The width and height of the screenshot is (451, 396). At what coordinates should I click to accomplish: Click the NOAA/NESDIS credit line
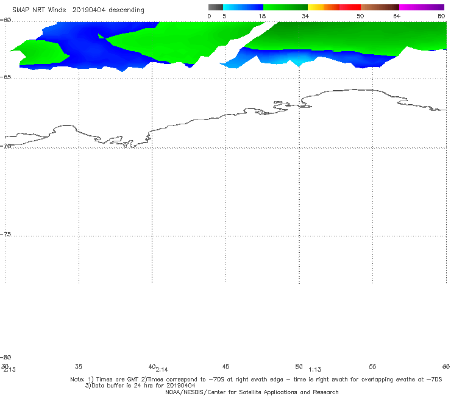click(x=252, y=392)
